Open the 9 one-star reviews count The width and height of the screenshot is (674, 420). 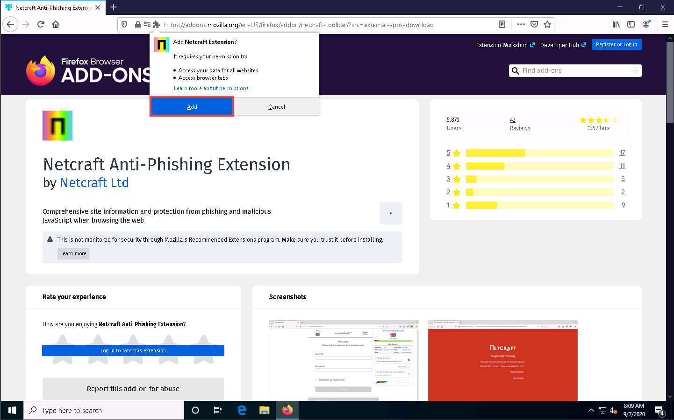click(623, 205)
